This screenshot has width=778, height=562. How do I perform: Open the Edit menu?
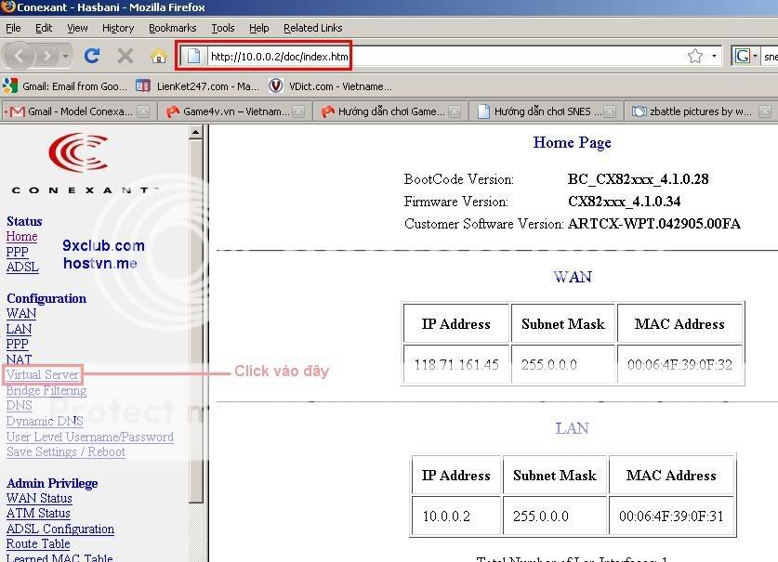[44, 28]
